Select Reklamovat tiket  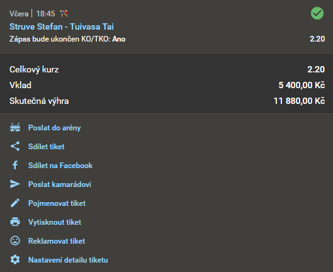pyautogui.click(x=57, y=241)
